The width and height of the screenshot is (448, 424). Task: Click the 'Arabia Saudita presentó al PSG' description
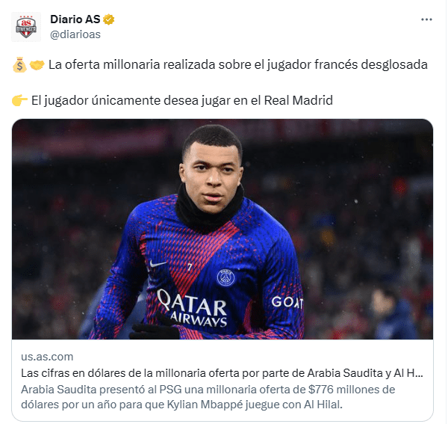pyautogui.click(x=208, y=397)
